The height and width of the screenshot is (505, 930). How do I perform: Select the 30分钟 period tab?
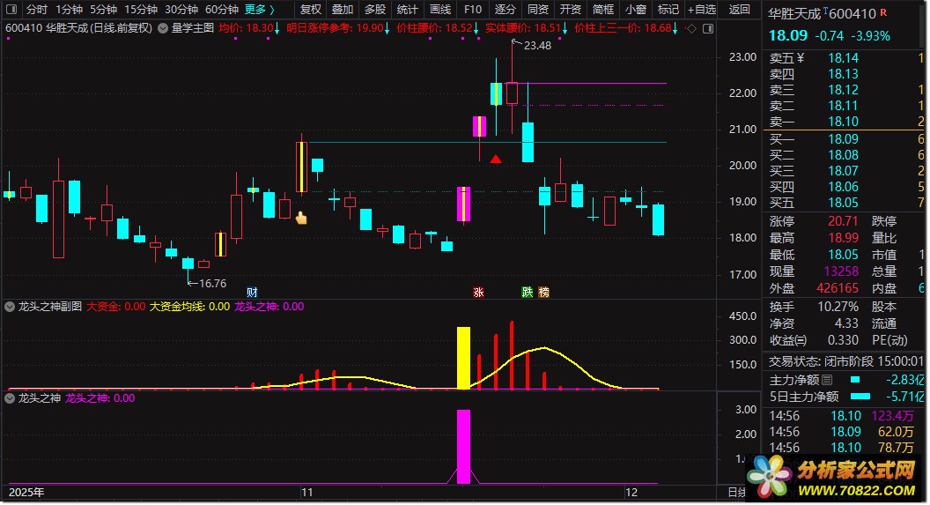[181, 10]
